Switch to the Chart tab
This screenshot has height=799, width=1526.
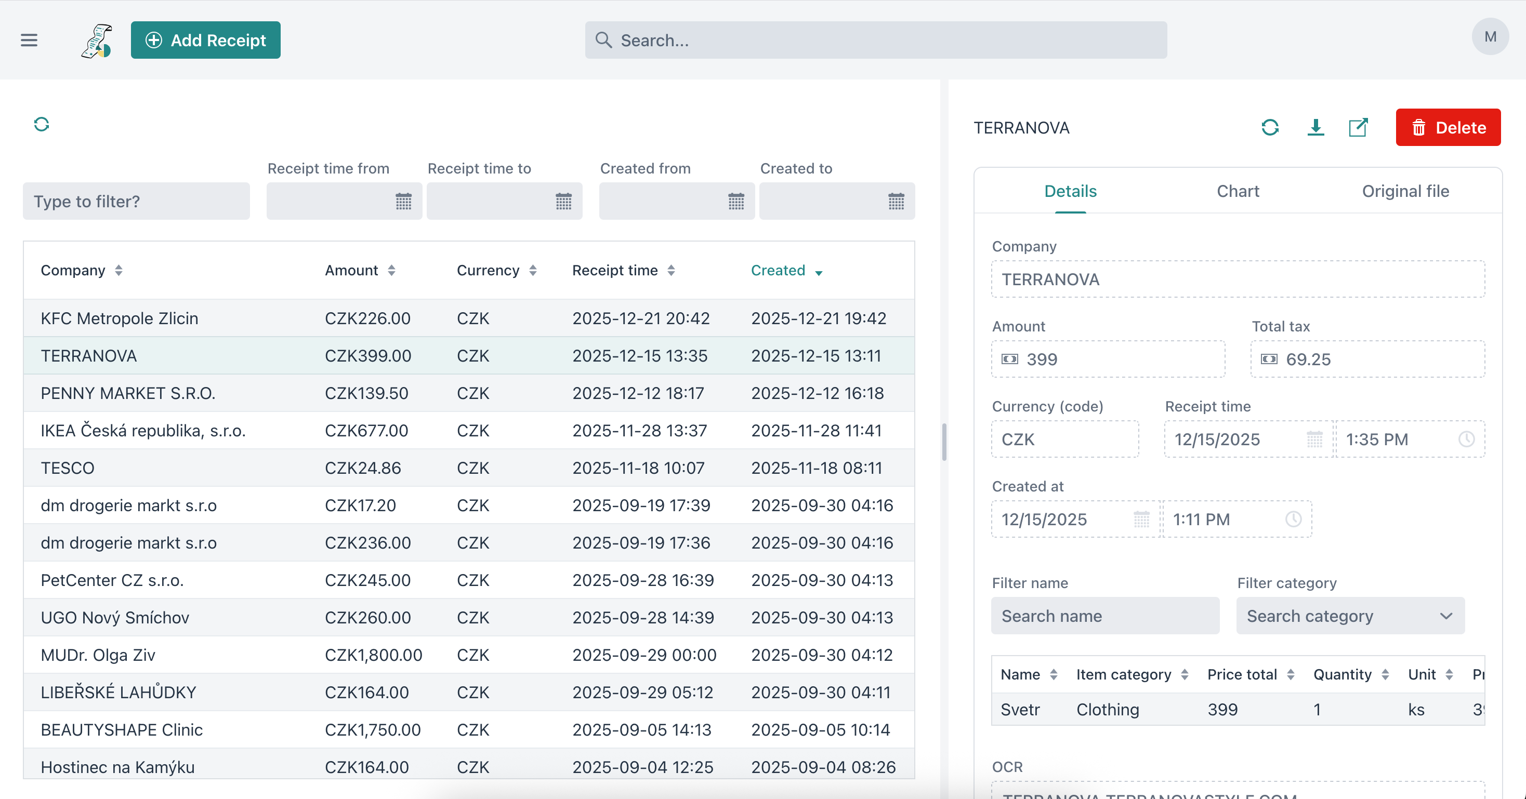pyautogui.click(x=1238, y=191)
